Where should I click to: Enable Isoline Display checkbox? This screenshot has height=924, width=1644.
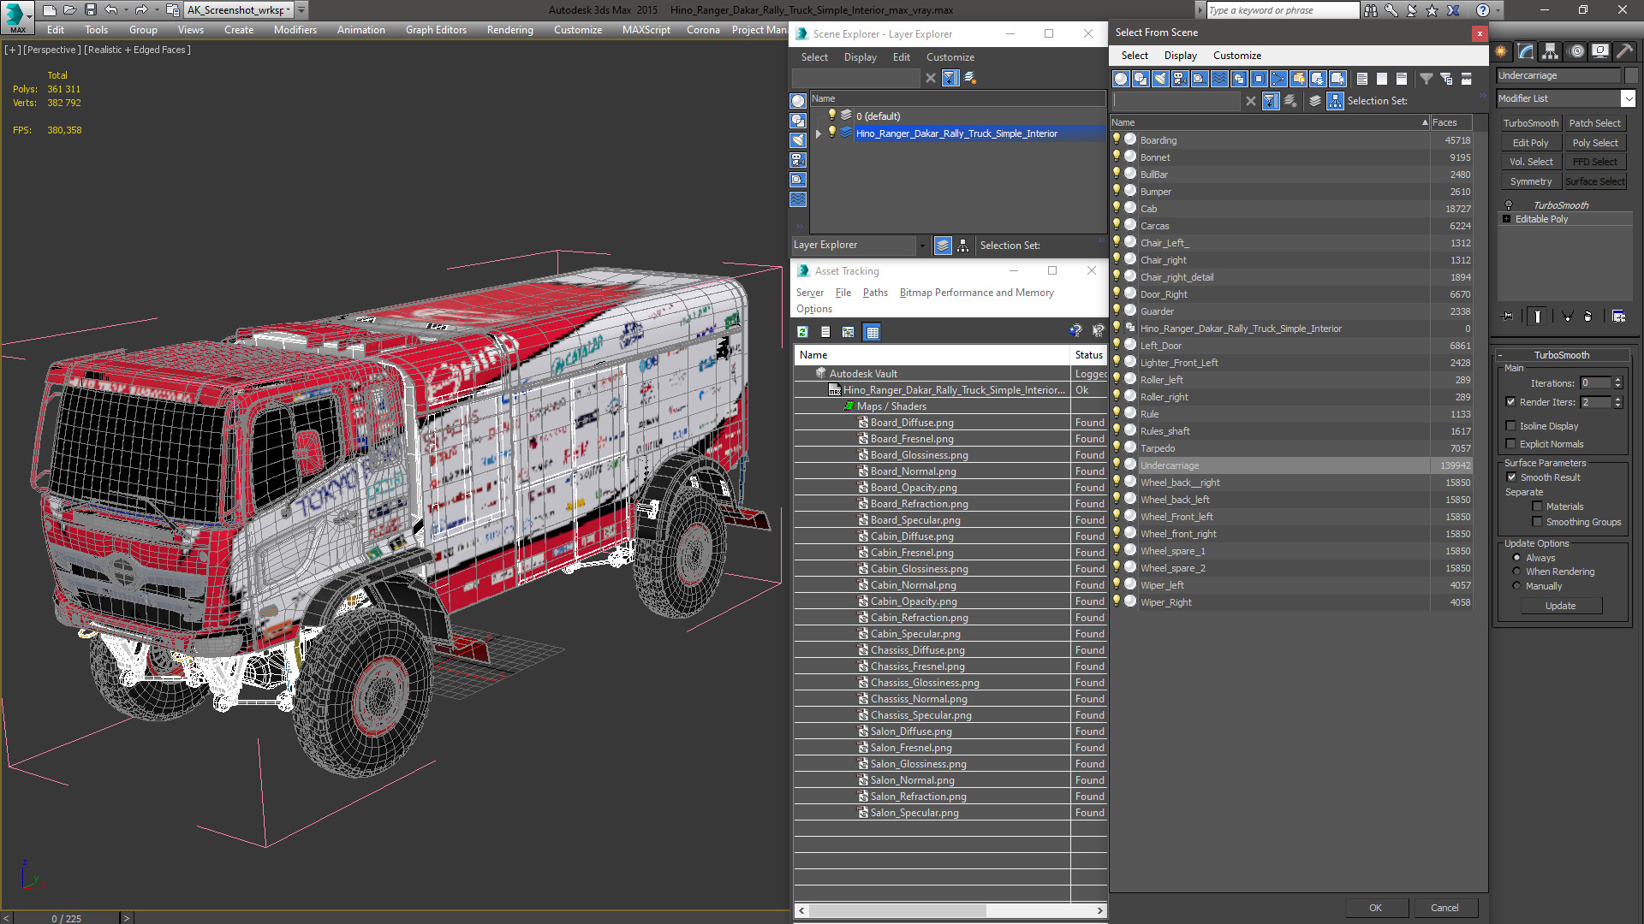(1510, 426)
